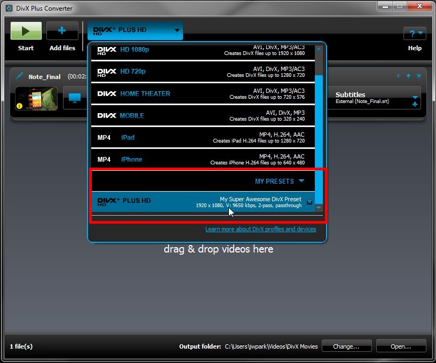Click the blue monitor video icon
This screenshot has width=436, height=363.
(x=75, y=98)
